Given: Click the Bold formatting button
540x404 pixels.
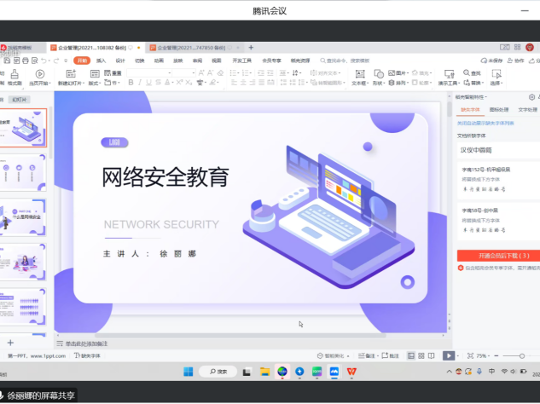Looking at the screenshot, I should (x=130, y=83).
